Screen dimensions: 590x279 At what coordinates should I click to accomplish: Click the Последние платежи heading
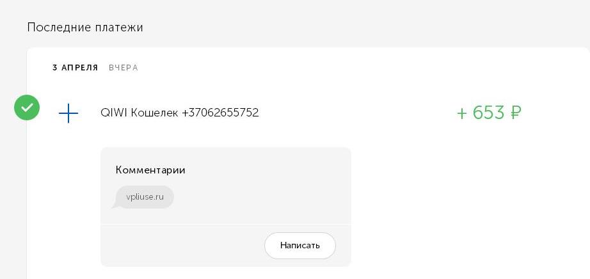[85, 28]
